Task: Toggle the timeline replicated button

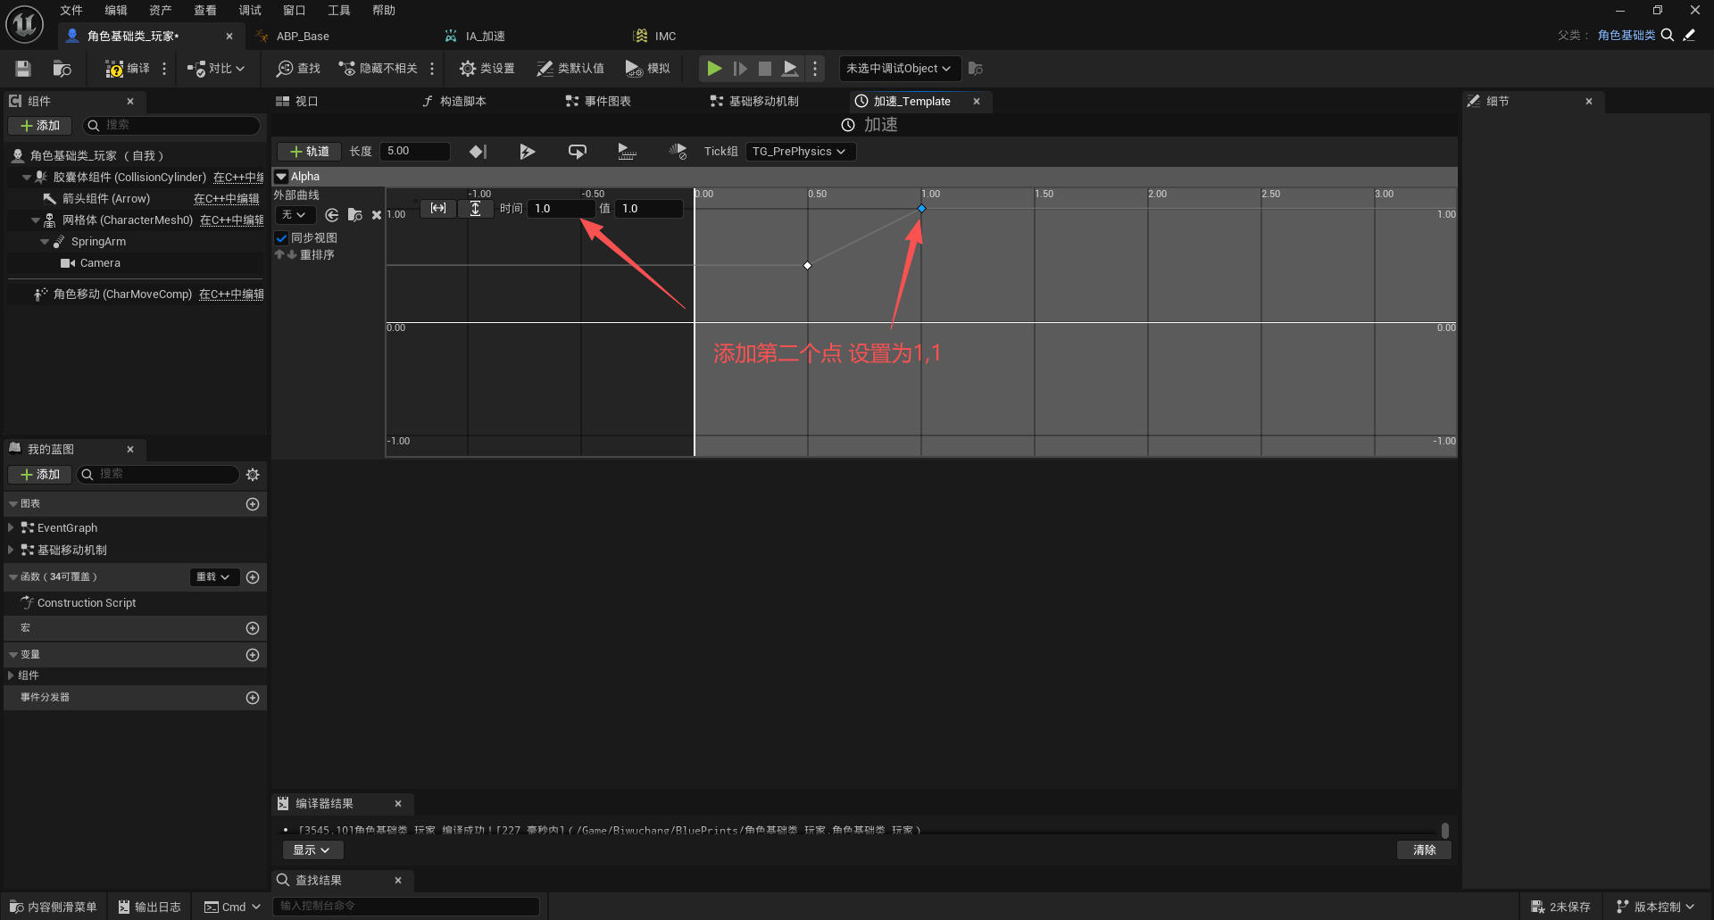Action: pyautogui.click(x=628, y=152)
